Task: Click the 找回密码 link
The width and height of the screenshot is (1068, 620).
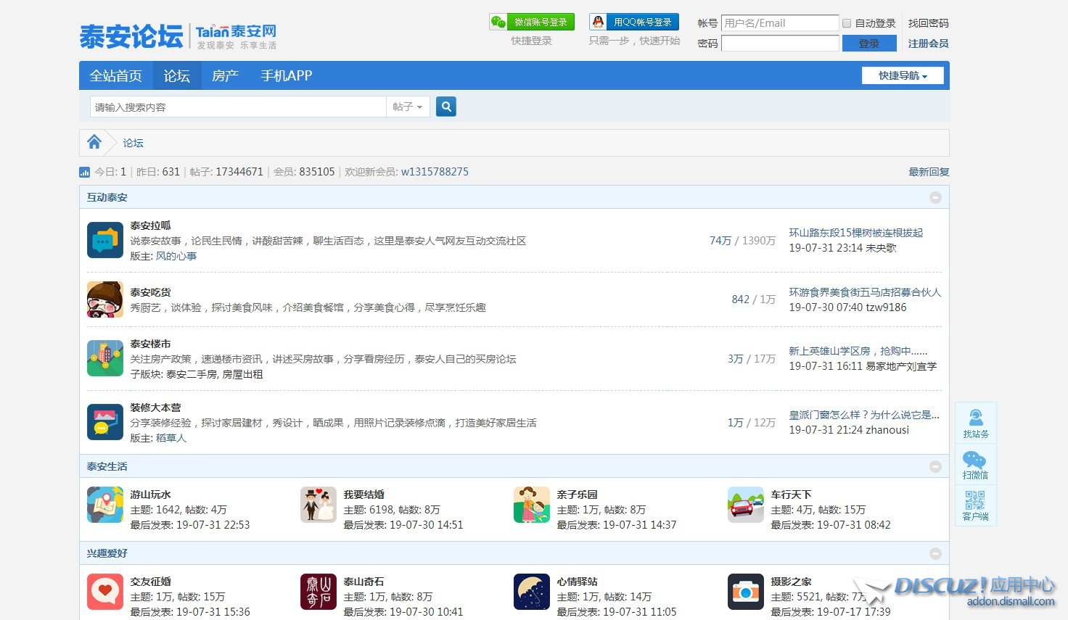Action: [x=928, y=23]
